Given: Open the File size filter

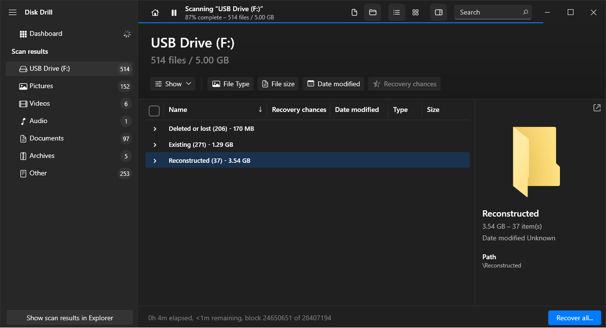Looking at the screenshot, I should click(278, 84).
